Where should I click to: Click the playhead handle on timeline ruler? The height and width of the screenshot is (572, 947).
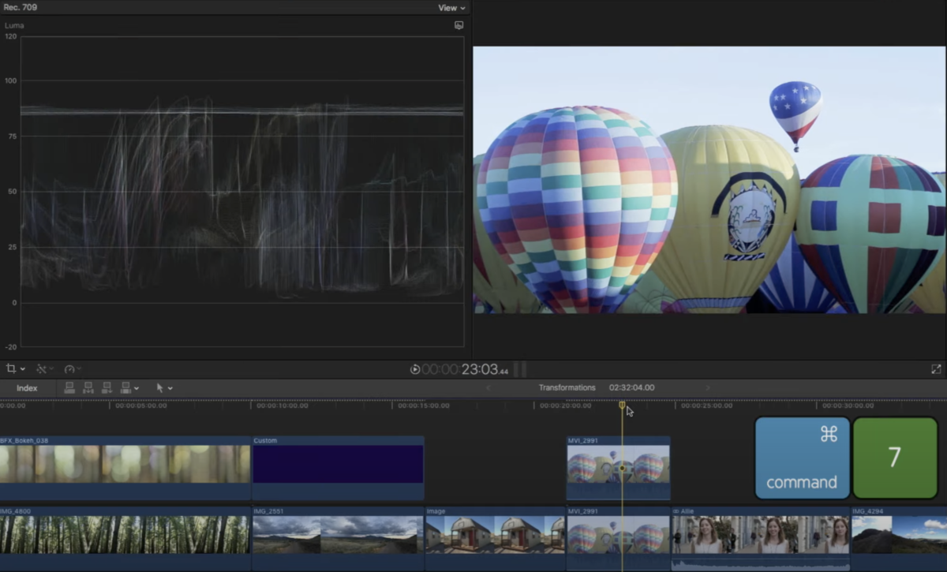pyautogui.click(x=622, y=406)
